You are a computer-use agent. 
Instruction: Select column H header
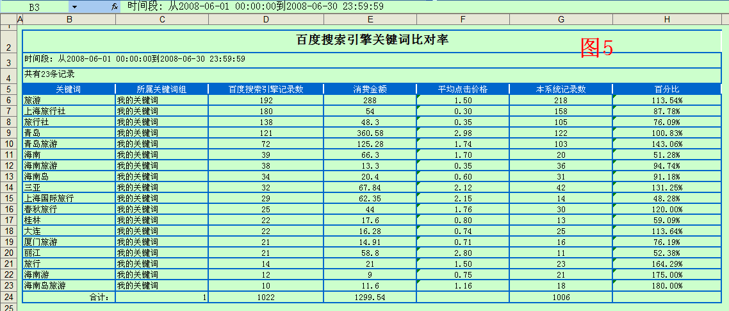pyautogui.click(x=667, y=20)
